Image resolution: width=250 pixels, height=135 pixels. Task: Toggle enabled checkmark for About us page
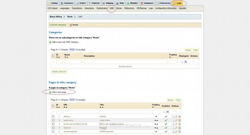pyautogui.click(x=166, y=128)
